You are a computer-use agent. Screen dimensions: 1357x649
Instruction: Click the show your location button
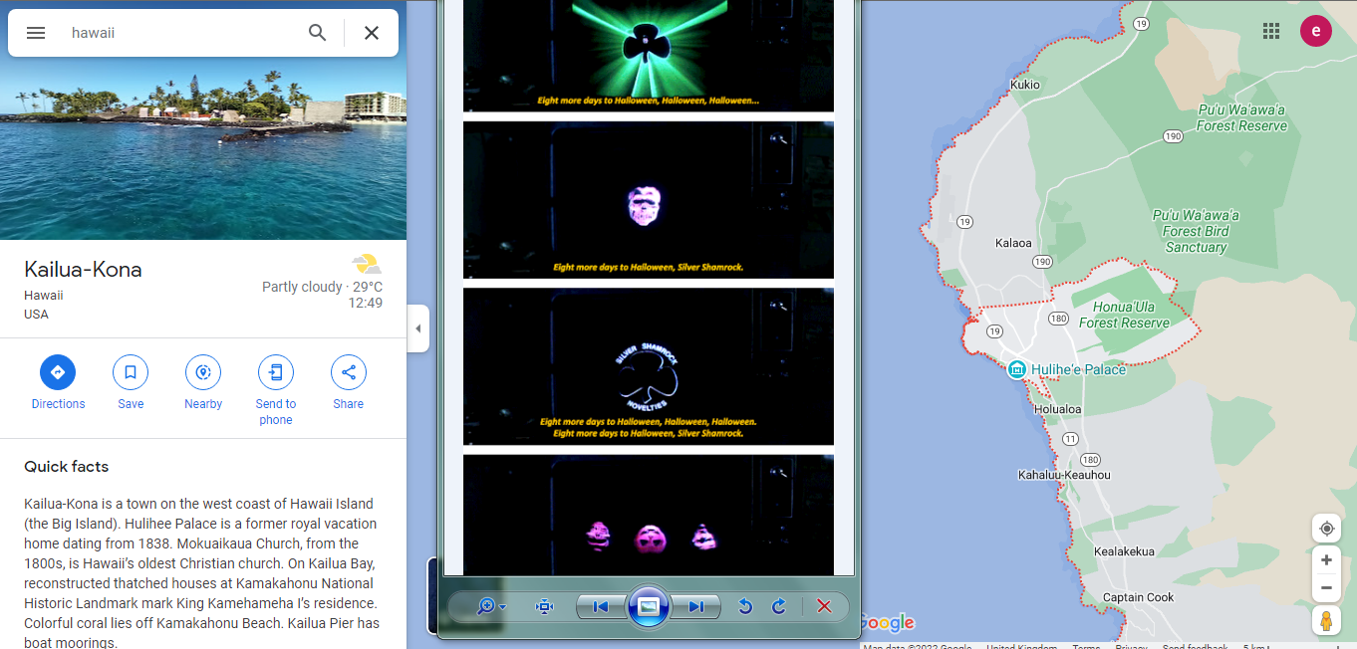point(1326,529)
